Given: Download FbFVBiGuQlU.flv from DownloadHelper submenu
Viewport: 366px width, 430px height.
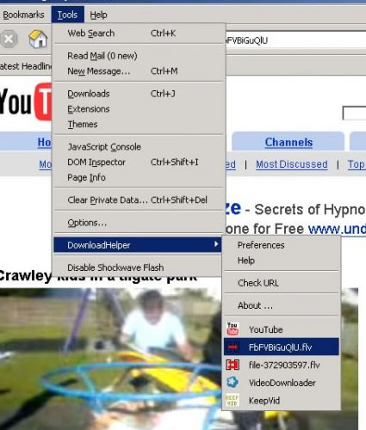Looking at the screenshot, I should click(282, 347).
